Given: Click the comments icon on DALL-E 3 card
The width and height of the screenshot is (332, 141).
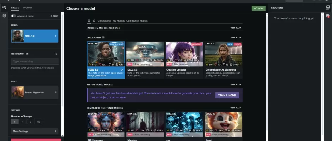Looking at the screenshot, I should (148, 60).
